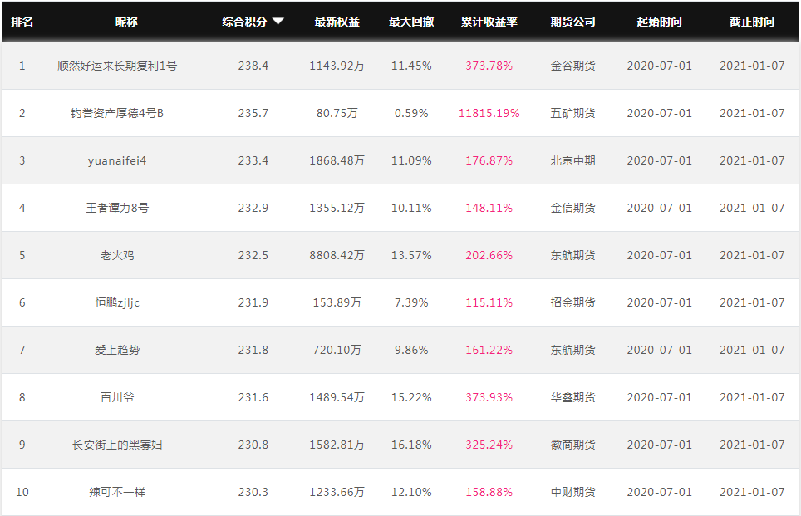Click the 累计收益率 column header
Image resolution: width=801 pixels, height=516 pixels.
[x=489, y=22]
